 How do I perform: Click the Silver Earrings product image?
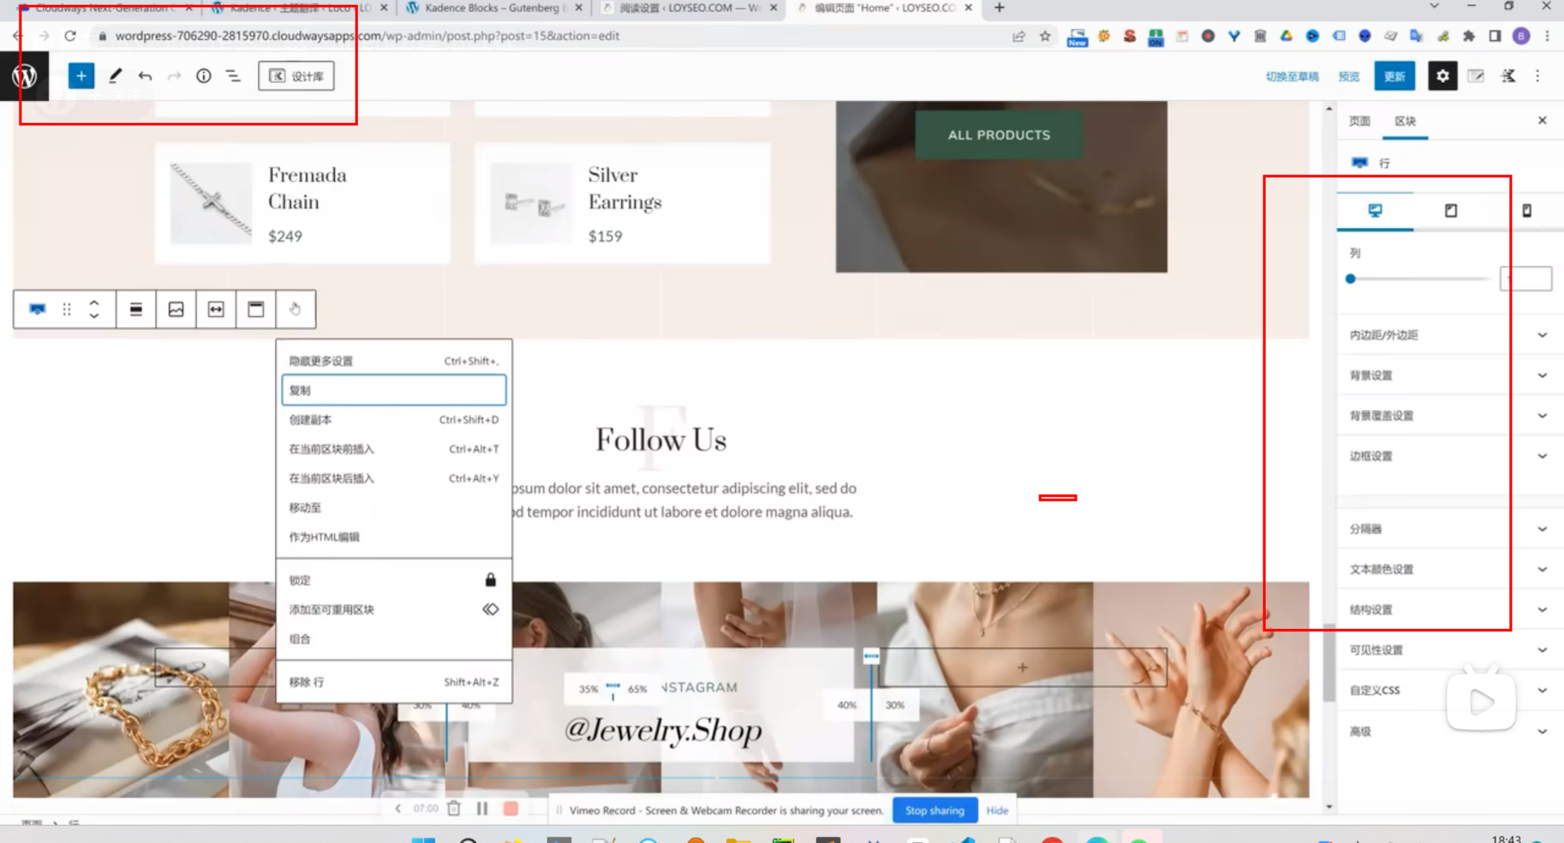click(531, 203)
